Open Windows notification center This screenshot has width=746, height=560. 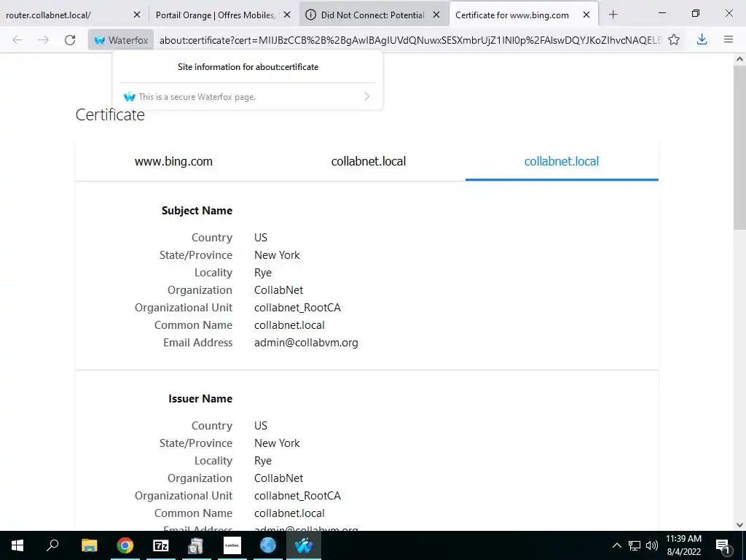pos(723,545)
